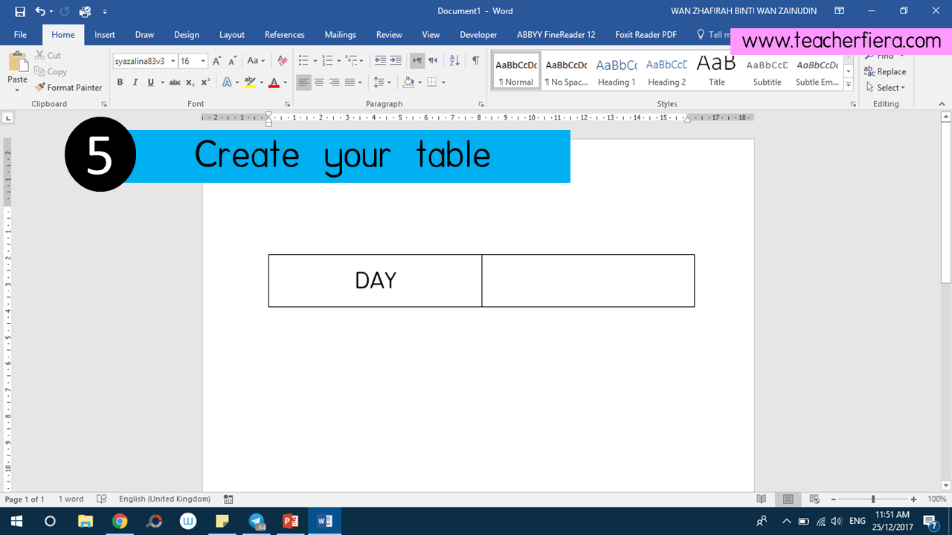Apply bold formatting to selected text
Screen dimensions: 952x535
click(x=120, y=82)
